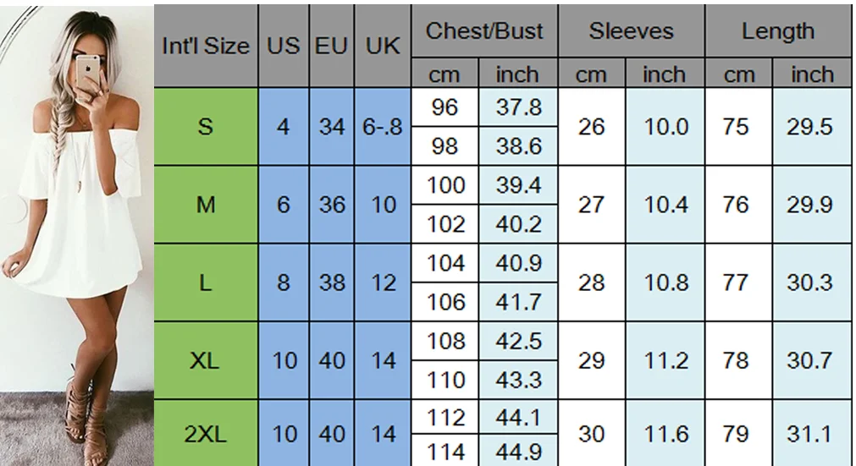Click the Chest/Bust column header
This screenshot has height=466, width=856.
484,31
